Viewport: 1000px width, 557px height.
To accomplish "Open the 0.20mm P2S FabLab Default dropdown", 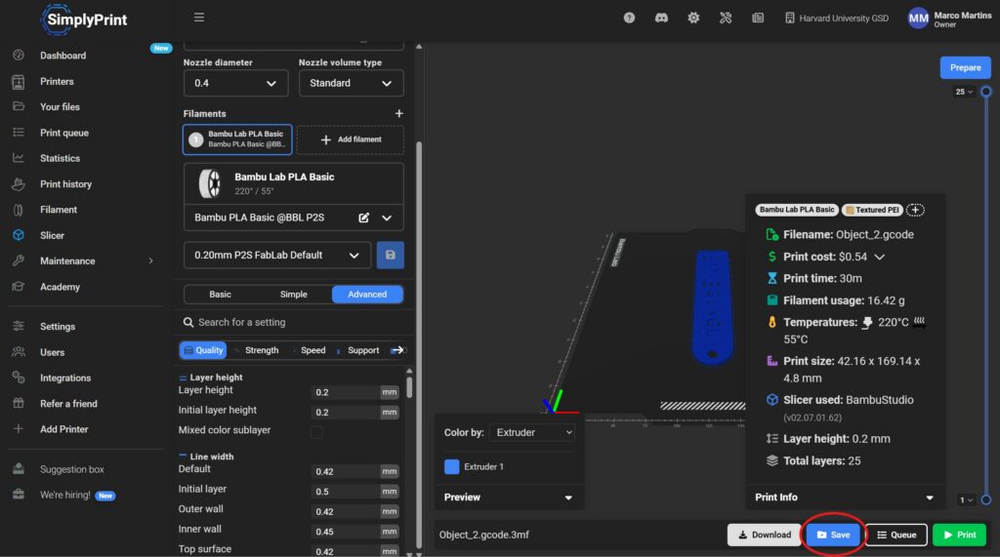I will coord(276,255).
